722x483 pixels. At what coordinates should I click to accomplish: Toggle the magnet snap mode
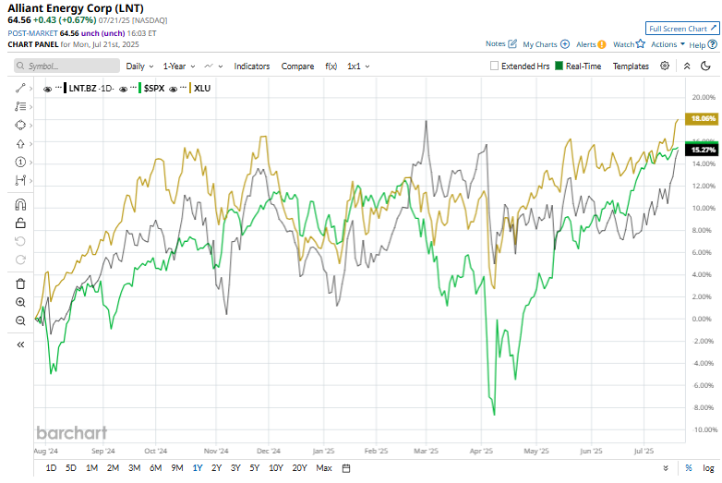20,204
